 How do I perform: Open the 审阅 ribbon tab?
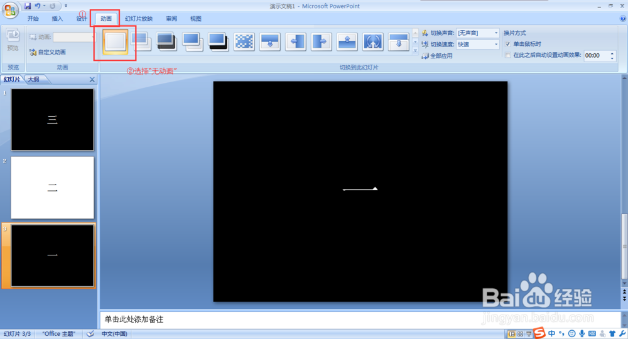pyautogui.click(x=171, y=18)
